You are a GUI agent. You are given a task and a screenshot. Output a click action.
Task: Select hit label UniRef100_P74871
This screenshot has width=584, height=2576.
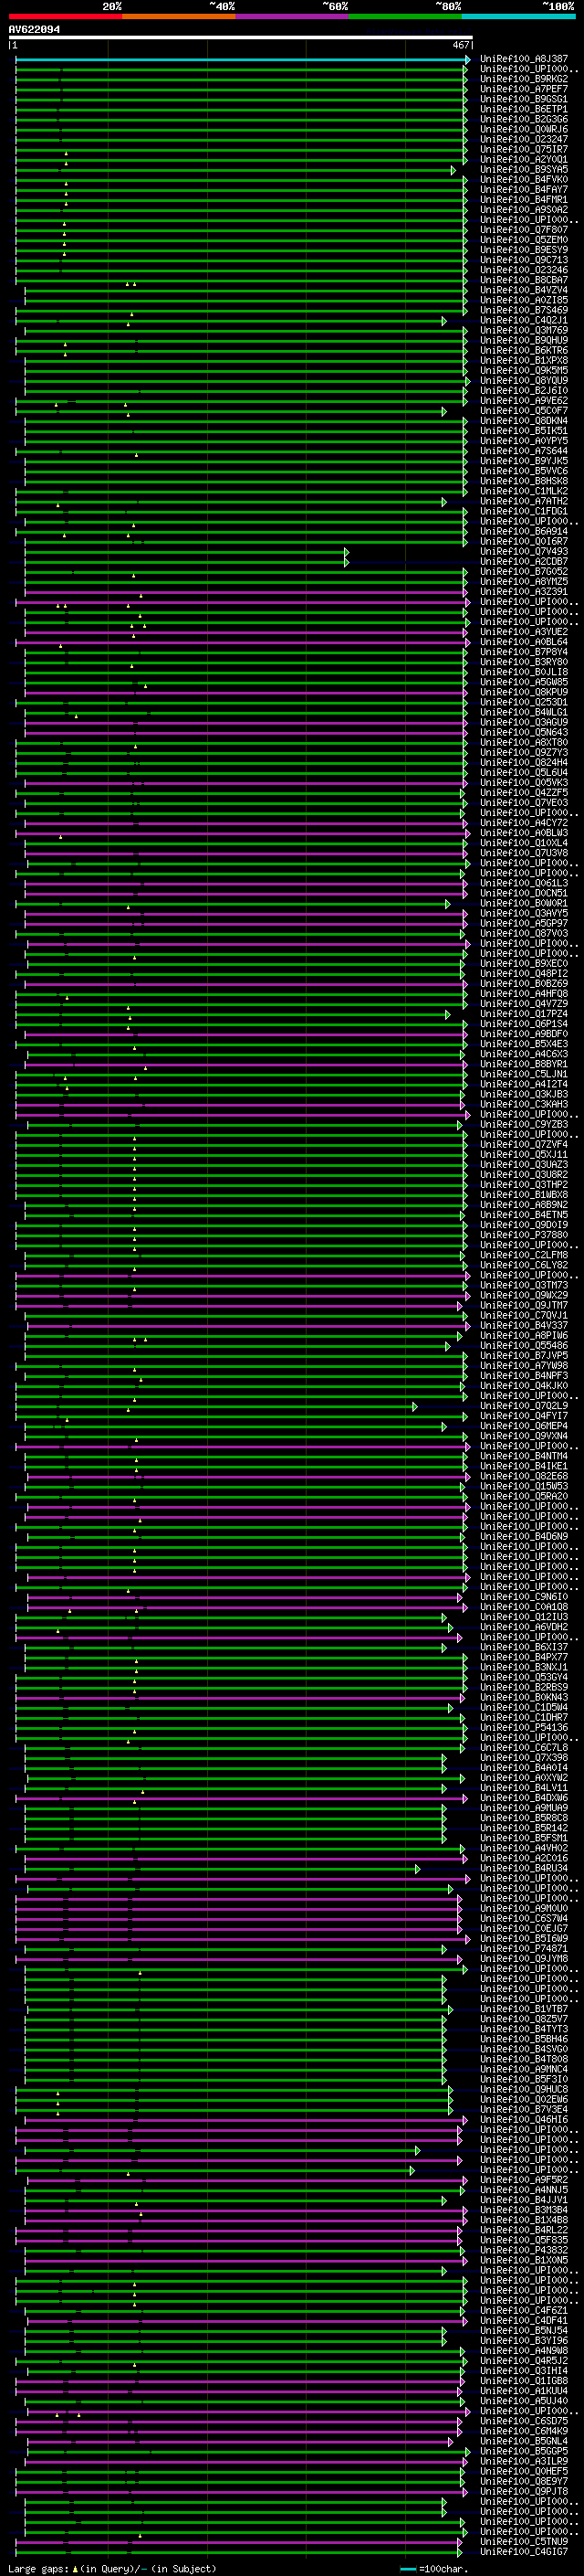pyautogui.click(x=524, y=1949)
